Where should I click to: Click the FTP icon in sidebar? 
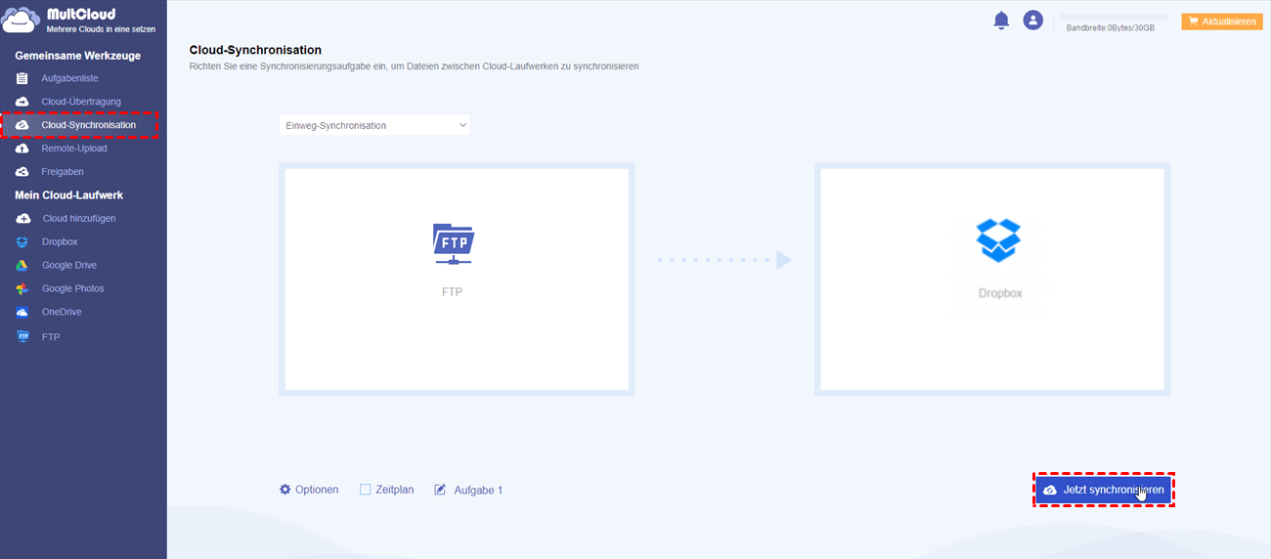tap(22, 336)
